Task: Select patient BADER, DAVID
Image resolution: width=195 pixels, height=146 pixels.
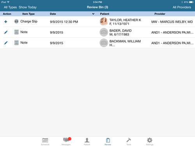Action: [121, 31]
